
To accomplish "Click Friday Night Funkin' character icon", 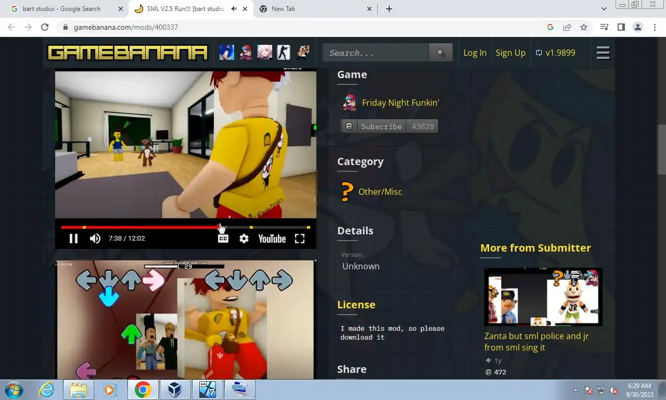I will (349, 103).
